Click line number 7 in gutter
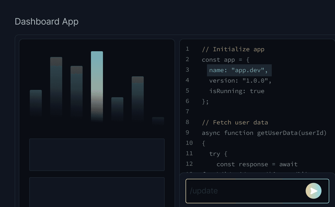Image resolution: width=335 pixels, height=207 pixels. [187, 112]
